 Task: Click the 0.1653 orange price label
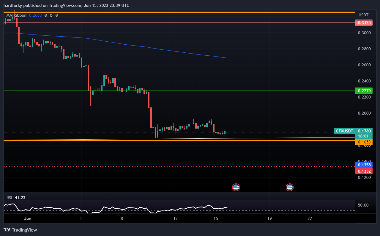[364, 142]
